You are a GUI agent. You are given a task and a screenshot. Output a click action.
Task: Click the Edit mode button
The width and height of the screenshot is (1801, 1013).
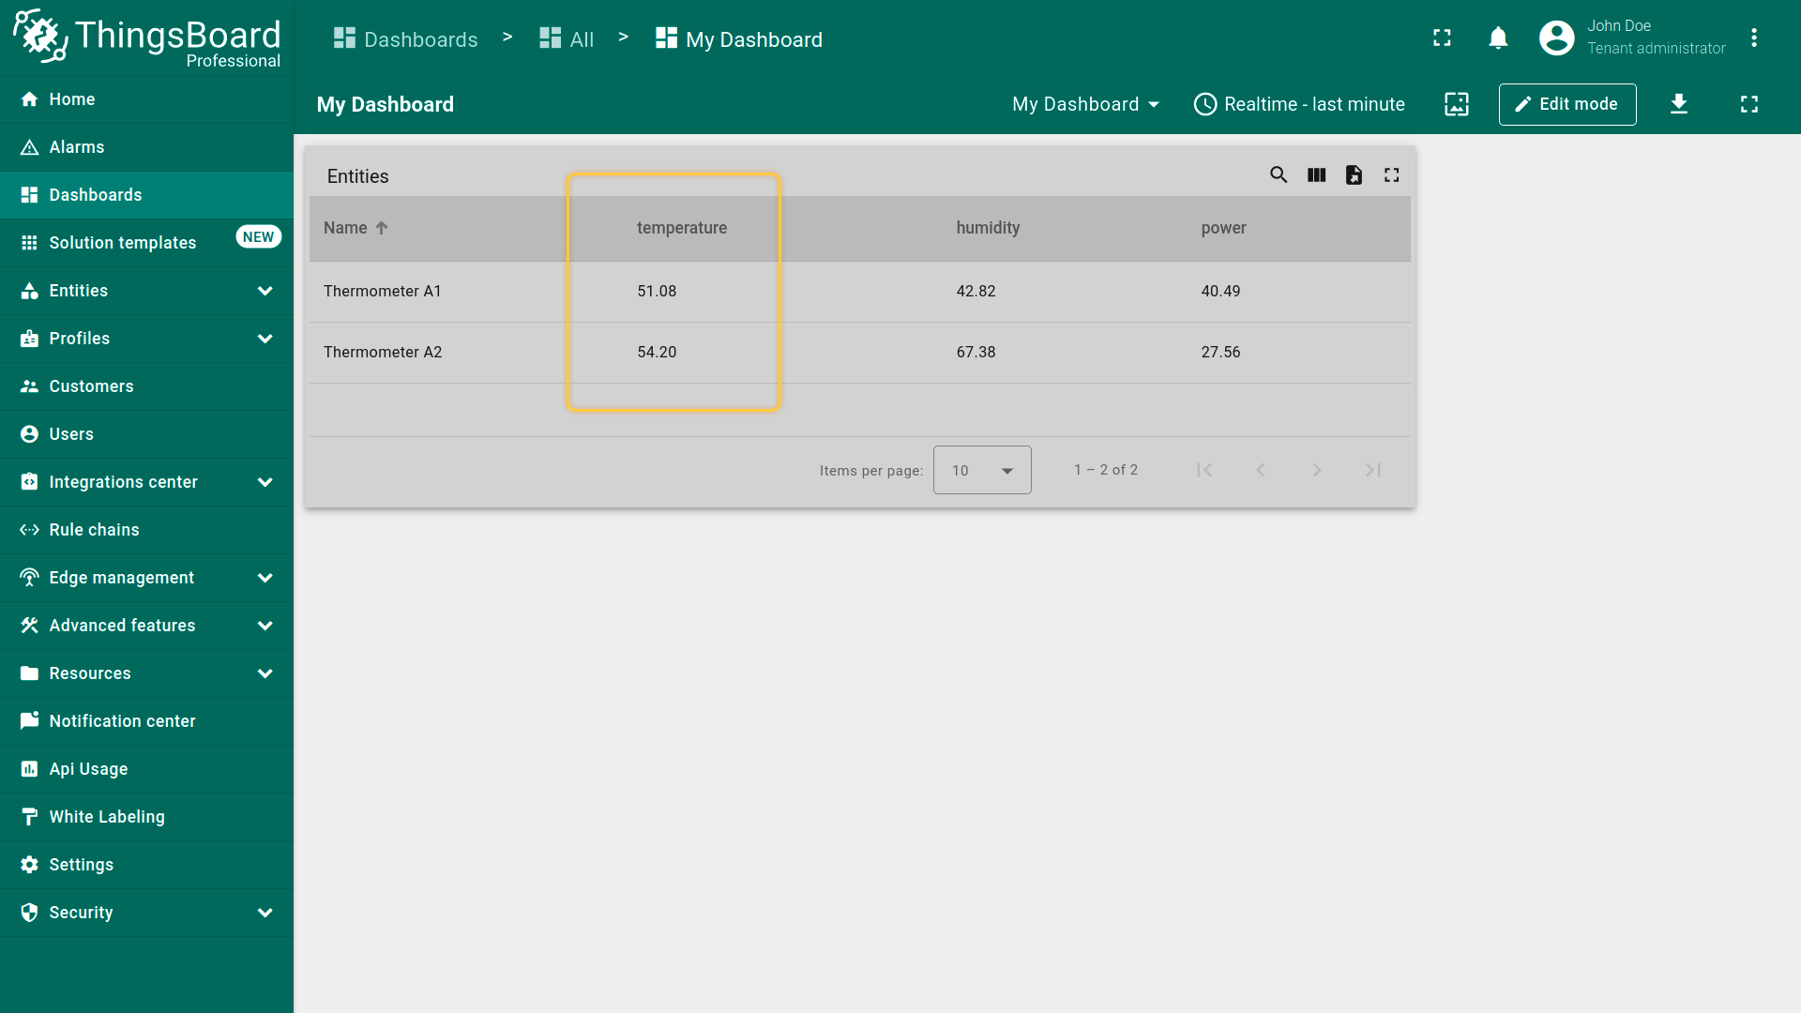point(1566,104)
